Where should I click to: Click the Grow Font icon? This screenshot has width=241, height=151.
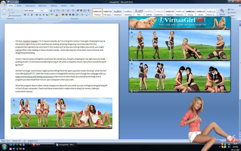click(51, 10)
